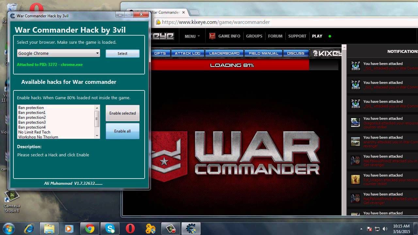This screenshot has height=235, width=418.
Task: Click the OregonIce notification truck avatar
Action: pos(355,122)
